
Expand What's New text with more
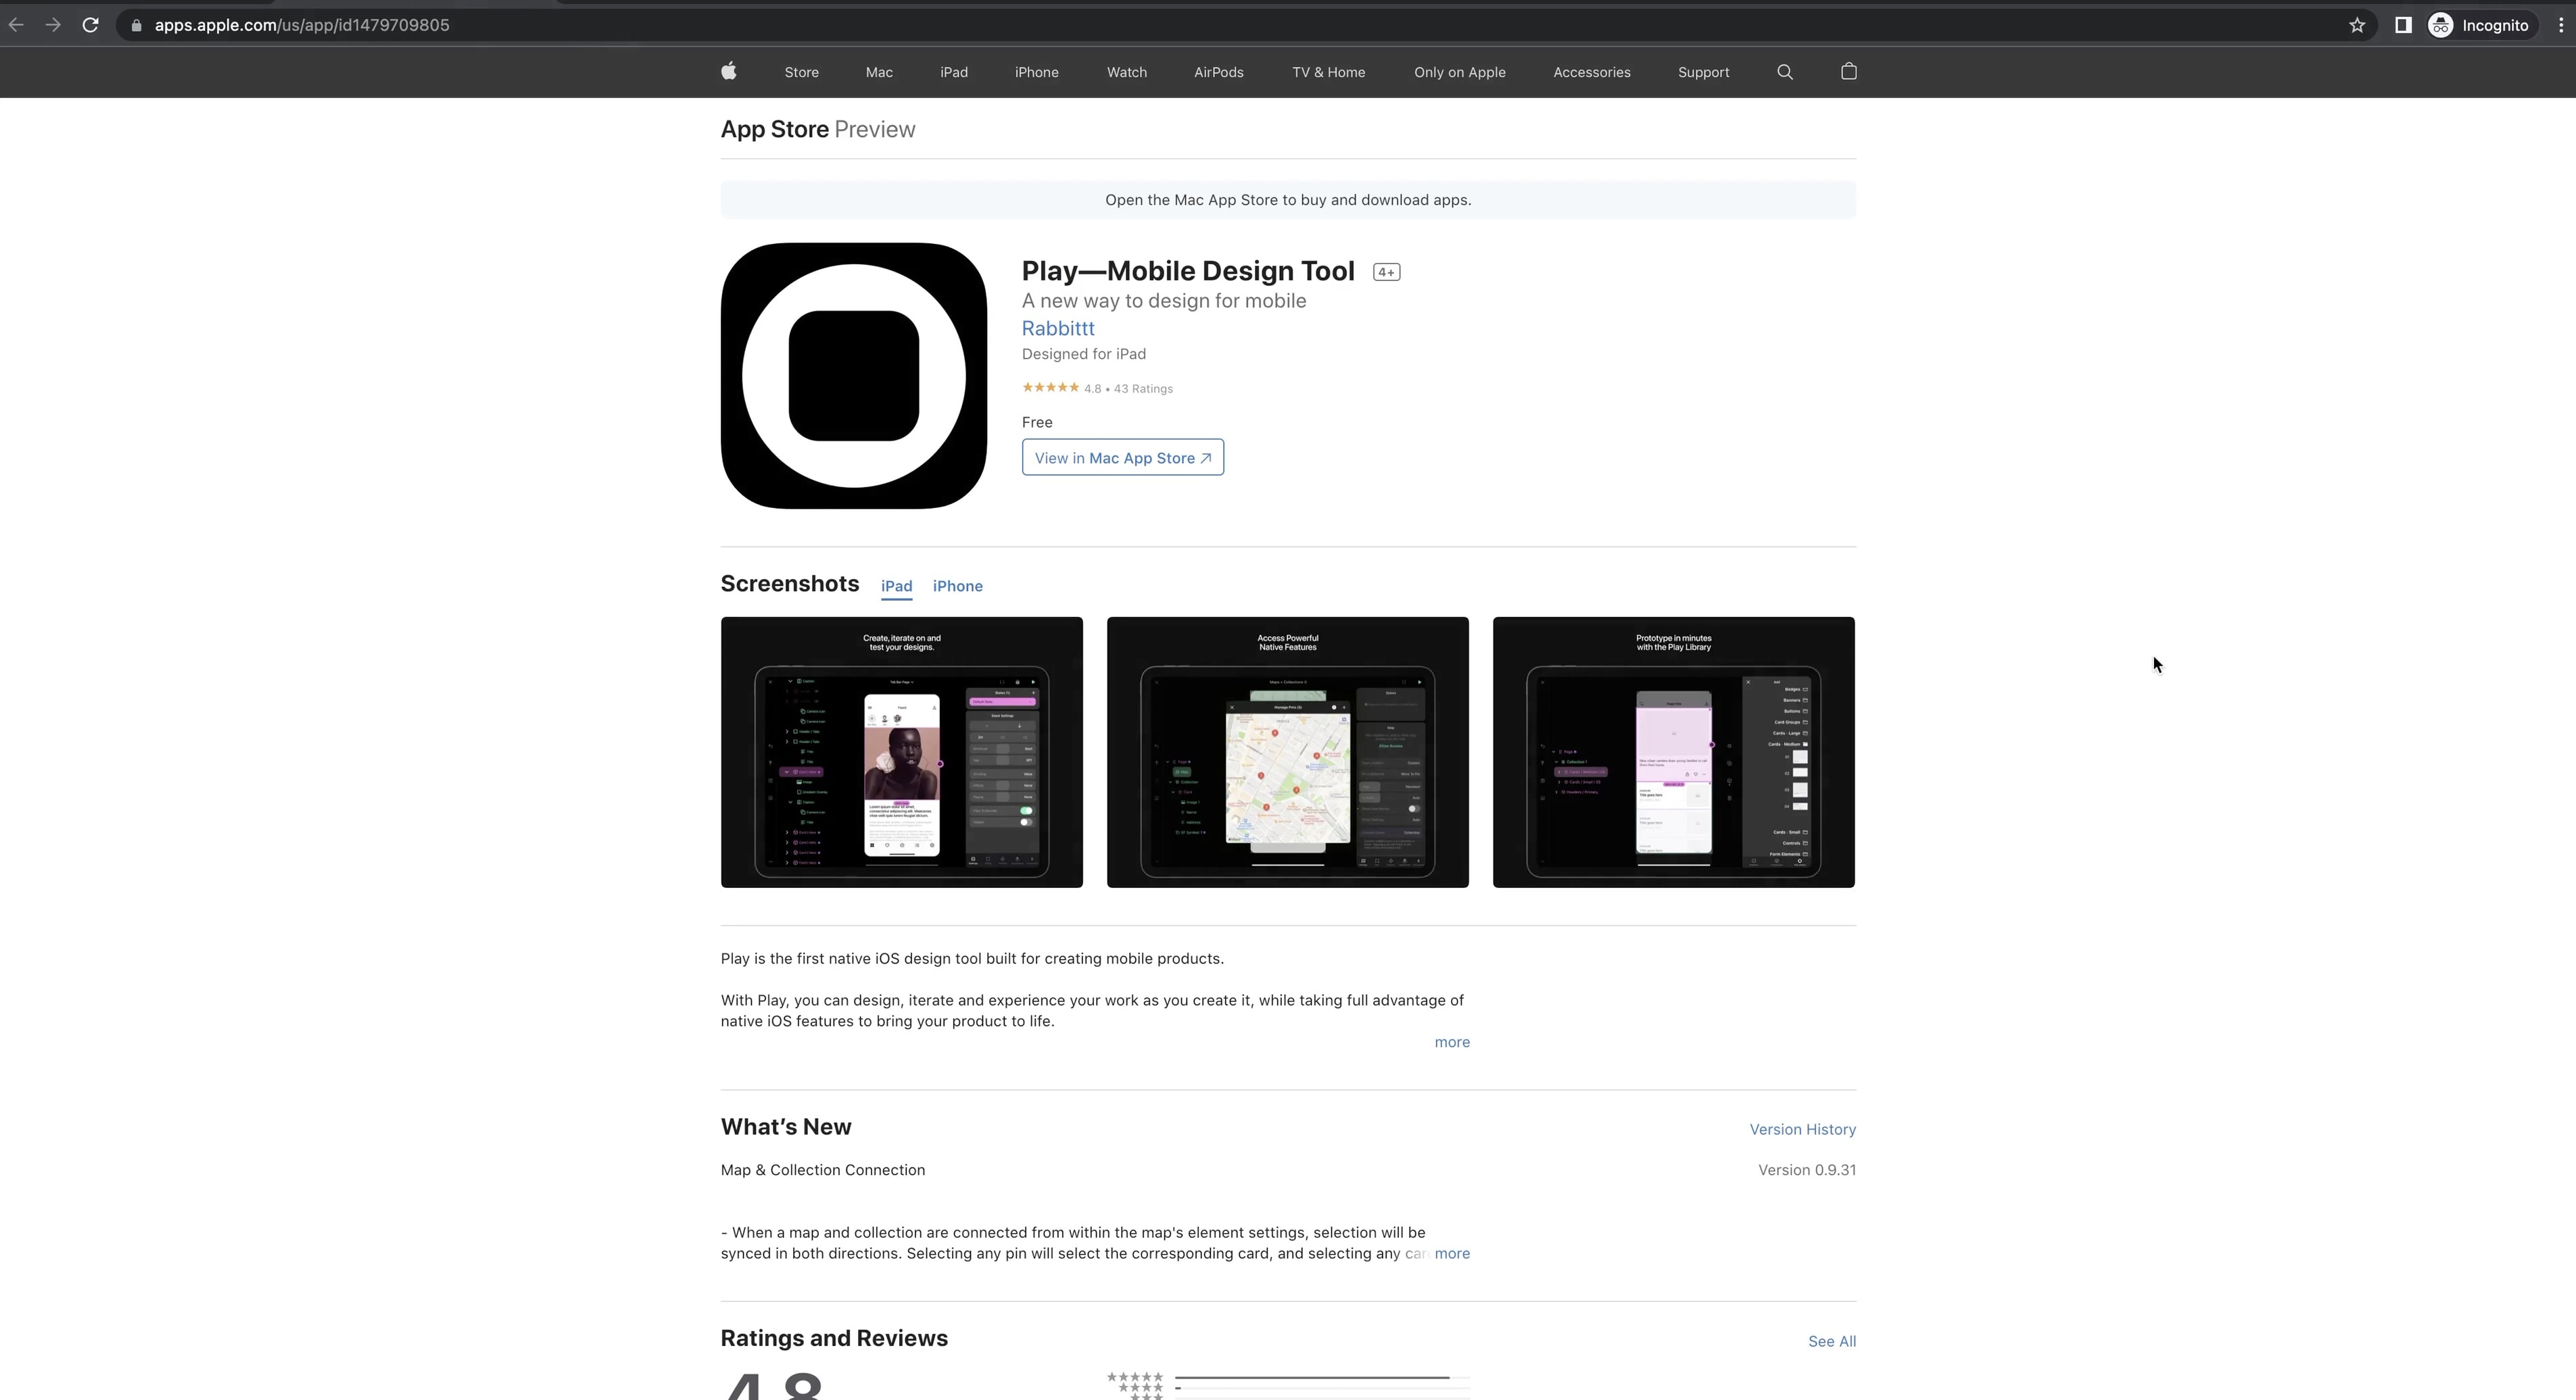click(x=1451, y=1253)
